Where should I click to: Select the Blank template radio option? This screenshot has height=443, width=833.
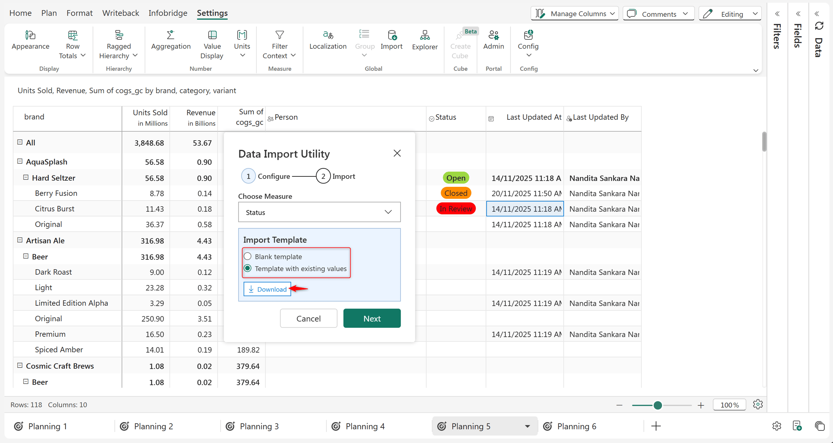[248, 257]
